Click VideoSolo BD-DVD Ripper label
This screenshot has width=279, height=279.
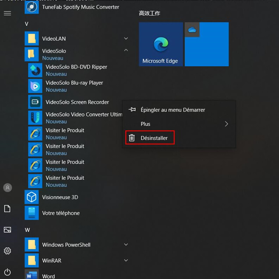(x=76, y=67)
